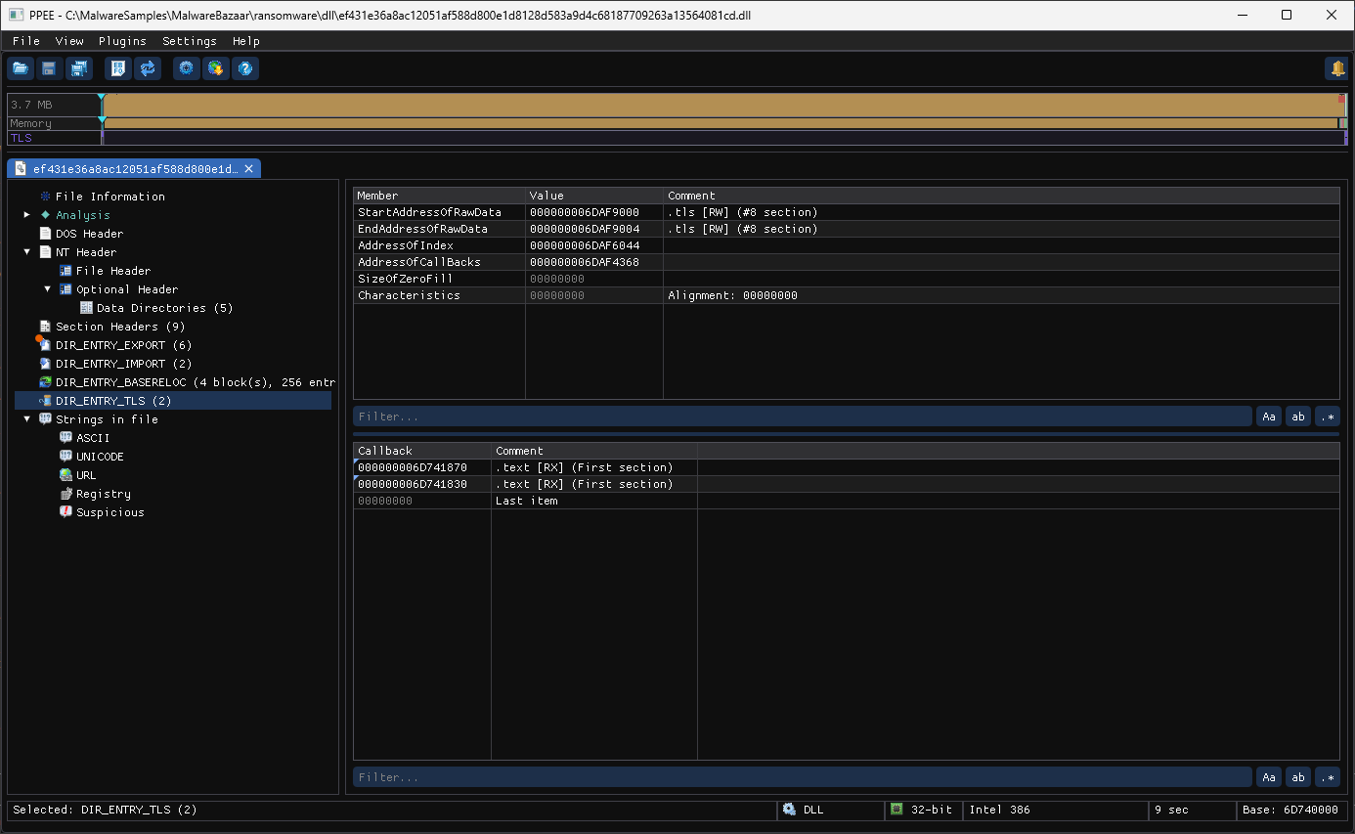Click the File Header tree icon
1355x834 pixels.
pyautogui.click(x=66, y=271)
